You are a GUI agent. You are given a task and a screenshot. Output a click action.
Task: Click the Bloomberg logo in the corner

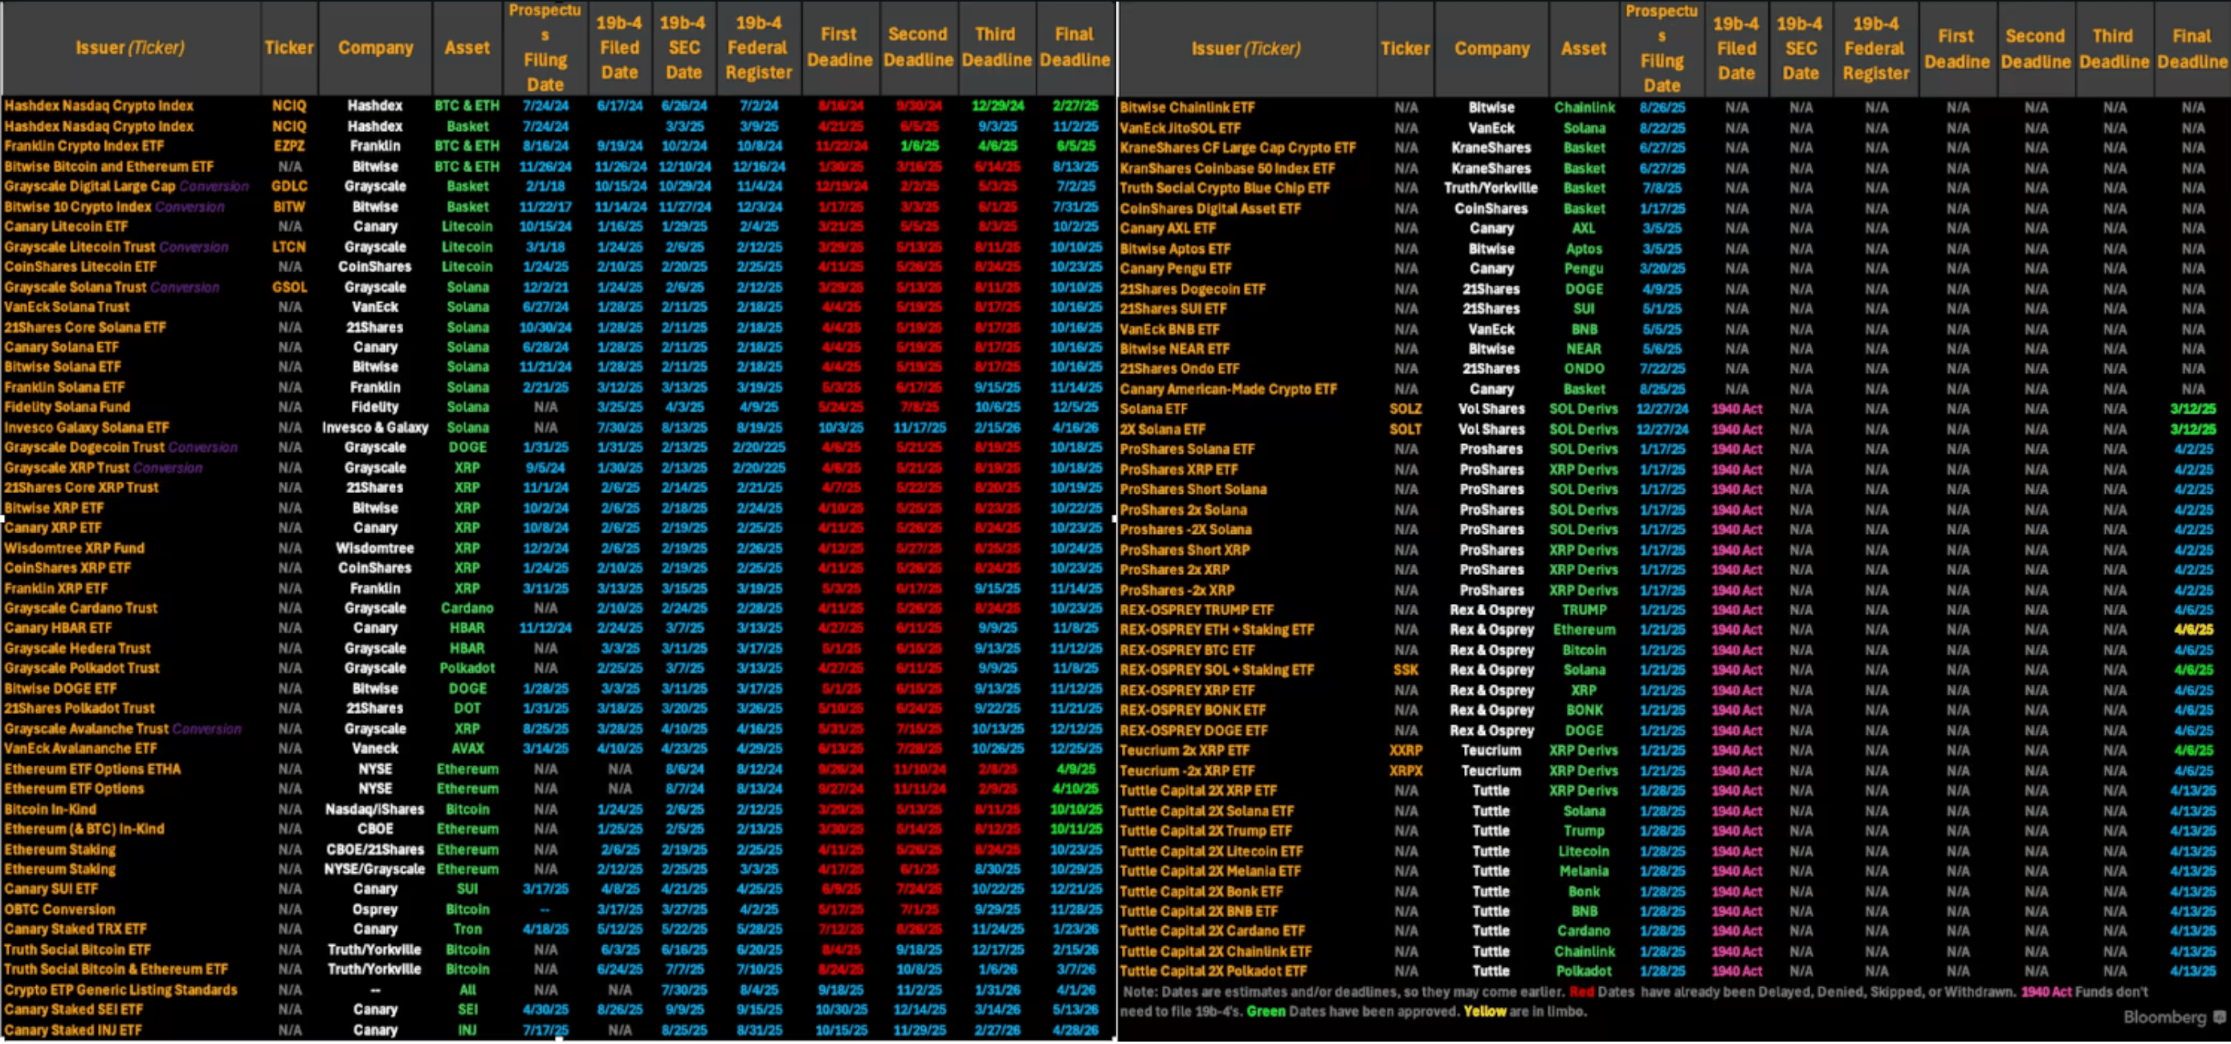coord(2162,1018)
